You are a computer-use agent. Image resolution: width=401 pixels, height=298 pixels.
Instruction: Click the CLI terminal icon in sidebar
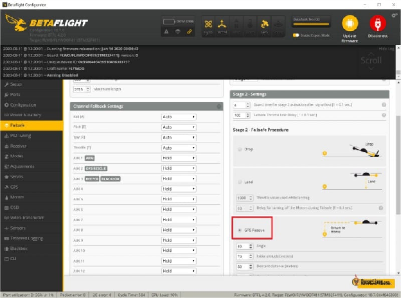6,259
